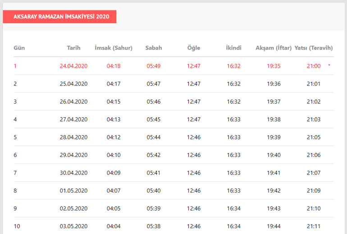This screenshot has width=347, height=234.
Task: Select the red İmsak time 04:18
Action: 114,66
